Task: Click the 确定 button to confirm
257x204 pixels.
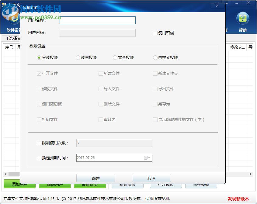Action: (96, 178)
